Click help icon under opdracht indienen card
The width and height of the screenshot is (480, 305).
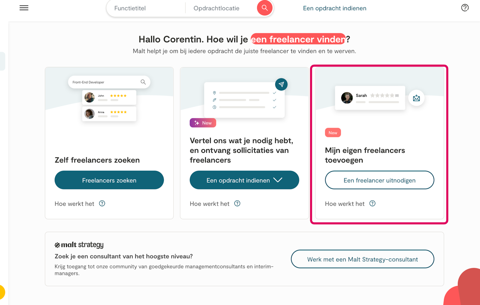click(x=237, y=204)
